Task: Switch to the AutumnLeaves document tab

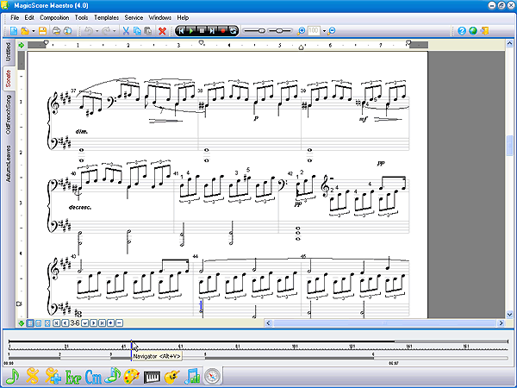Action: tap(9, 164)
